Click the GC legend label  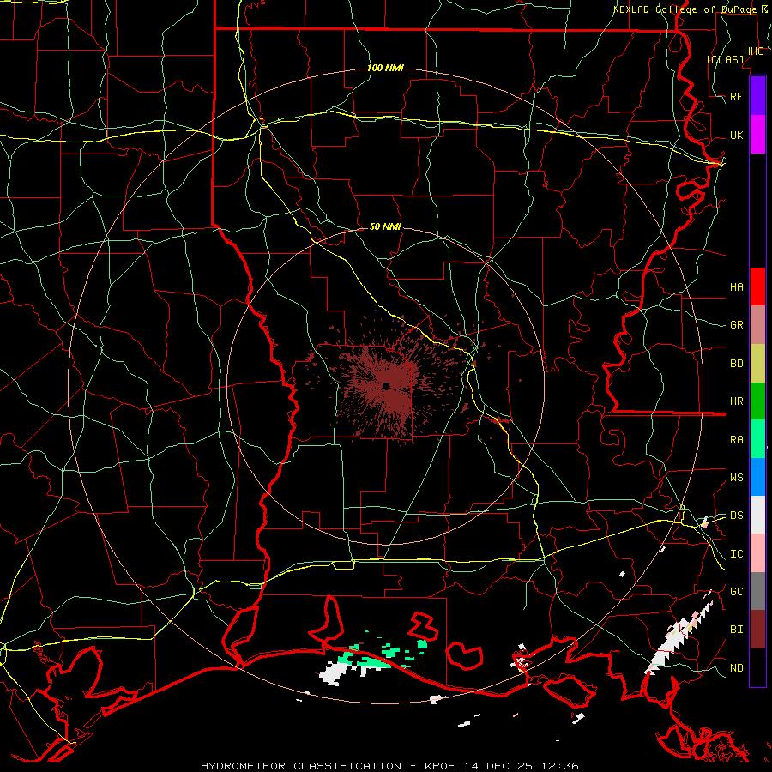pyautogui.click(x=736, y=592)
